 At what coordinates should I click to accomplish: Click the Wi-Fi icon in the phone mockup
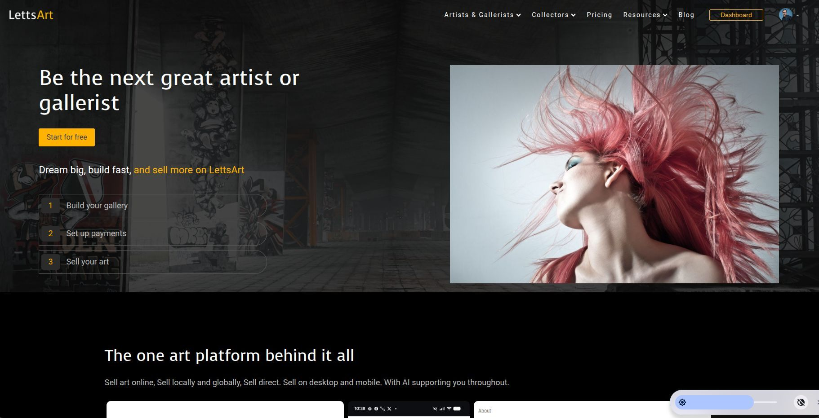(x=449, y=409)
